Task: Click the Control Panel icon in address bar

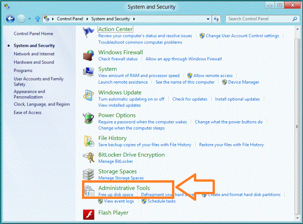Action: pos(46,19)
